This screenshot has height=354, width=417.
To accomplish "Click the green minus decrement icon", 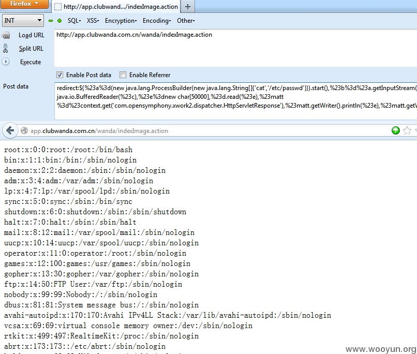I will (x=51, y=21).
